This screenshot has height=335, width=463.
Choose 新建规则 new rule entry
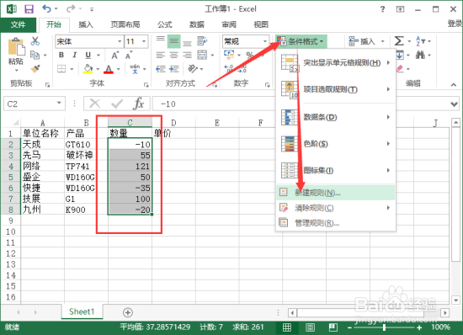point(336,193)
